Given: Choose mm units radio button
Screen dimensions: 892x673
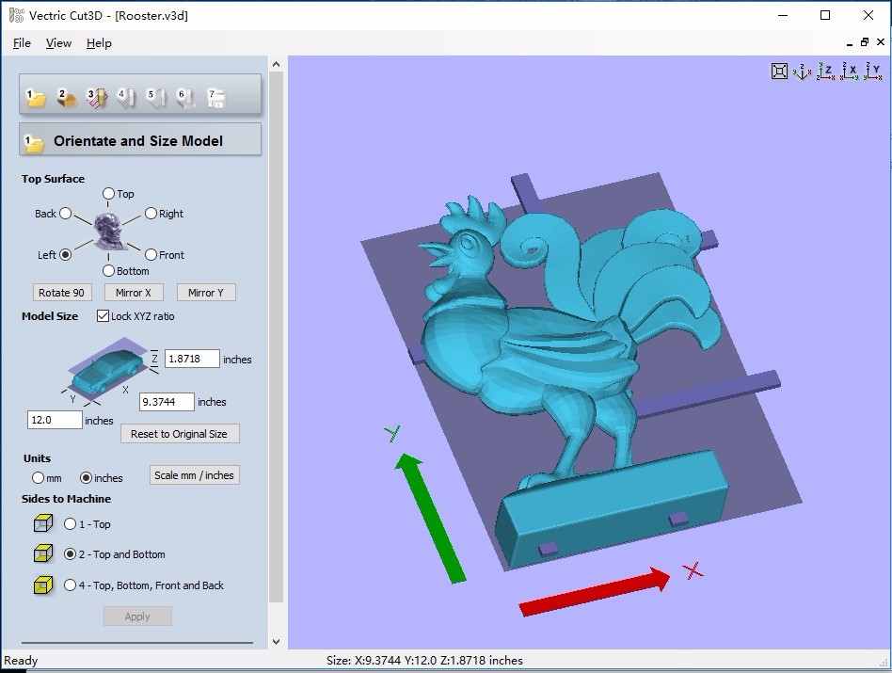Looking at the screenshot, I should (38, 478).
